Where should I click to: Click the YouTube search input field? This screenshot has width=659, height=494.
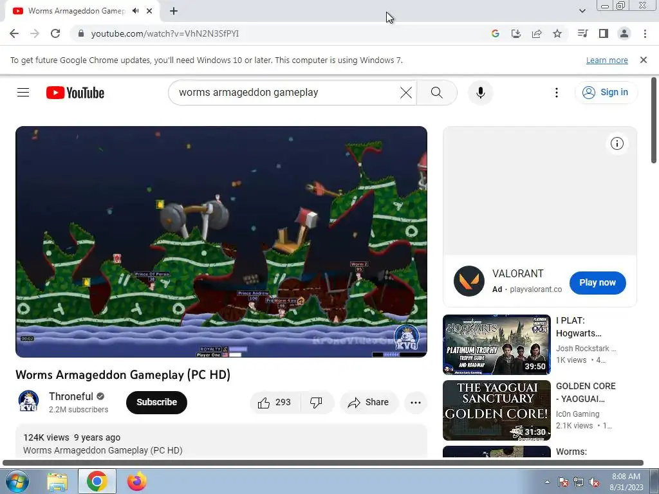[286, 93]
